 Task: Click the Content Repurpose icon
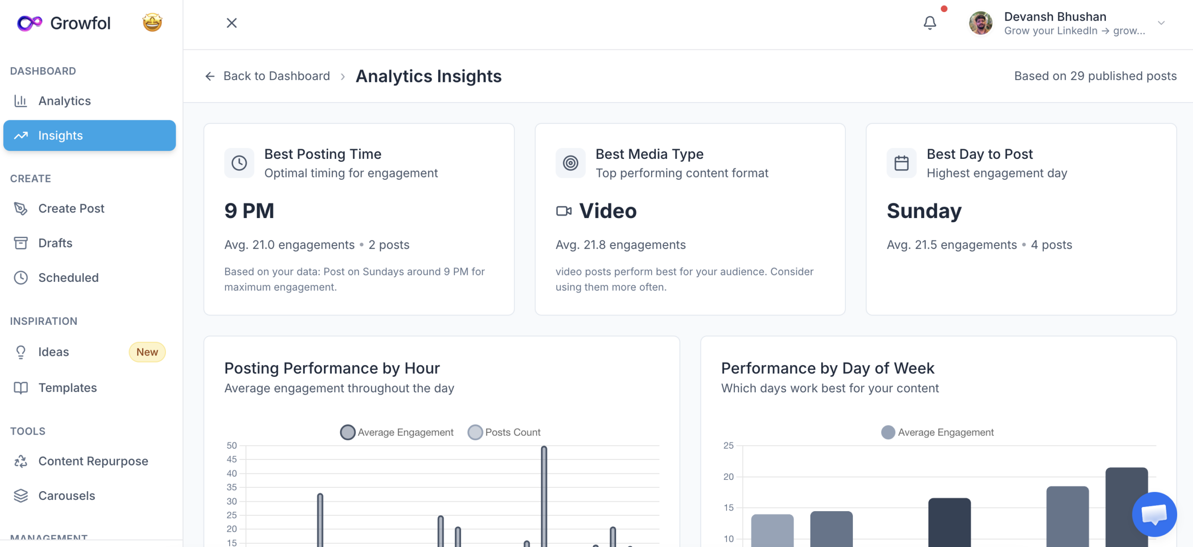pos(21,461)
